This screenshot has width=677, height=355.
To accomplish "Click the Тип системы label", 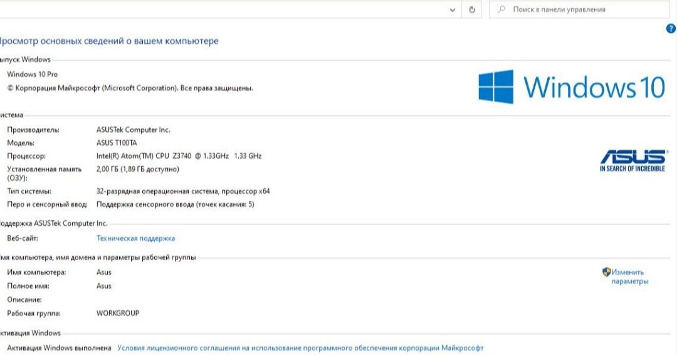I will click(29, 191).
